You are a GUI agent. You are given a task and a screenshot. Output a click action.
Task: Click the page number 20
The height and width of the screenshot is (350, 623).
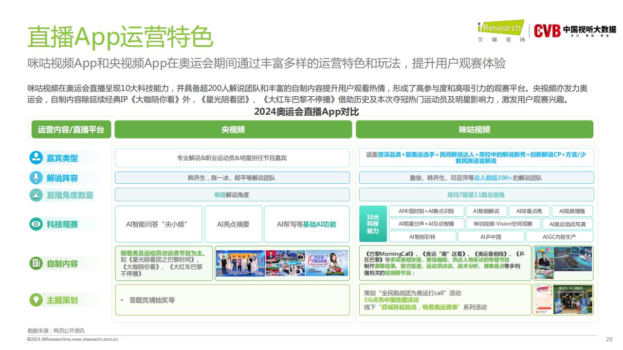[x=609, y=339]
